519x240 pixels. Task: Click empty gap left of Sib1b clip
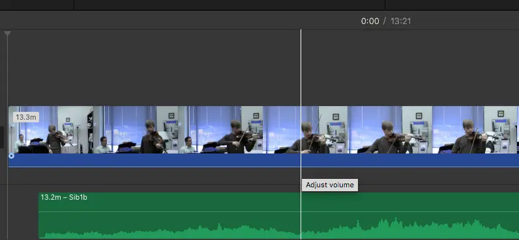point(23,215)
